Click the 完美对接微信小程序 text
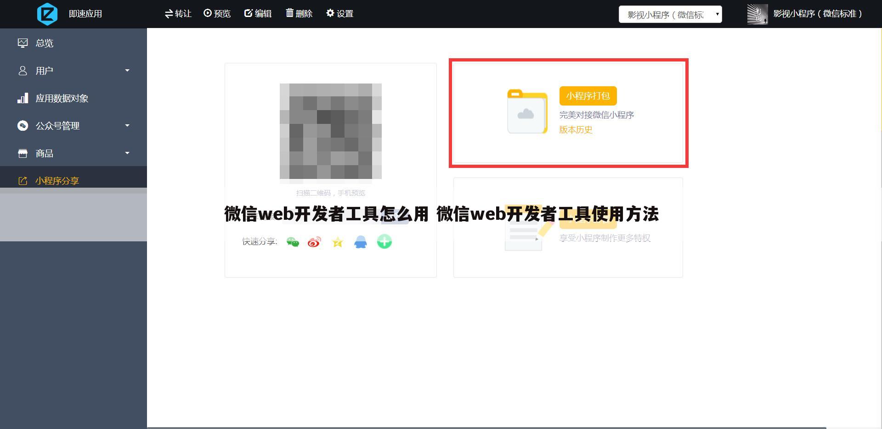Viewport: 882px width, 429px height. click(596, 115)
